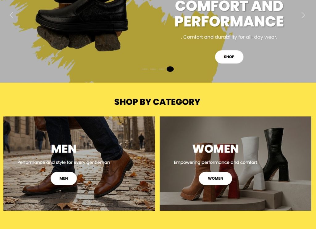Advance carousel with right arrow
The image size is (316, 229).
(303, 15)
